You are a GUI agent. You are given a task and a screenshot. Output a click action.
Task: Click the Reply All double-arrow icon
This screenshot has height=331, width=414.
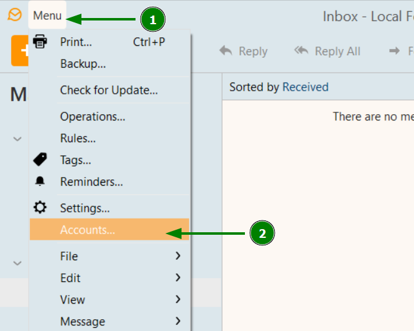point(301,50)
